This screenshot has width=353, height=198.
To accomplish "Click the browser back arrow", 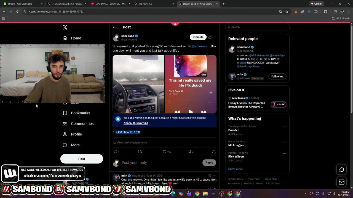I will (4, 12).
